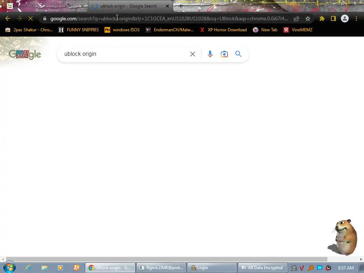Click the site lock icon
The height and width of the screenshot is (273, 364).
[x=44, y=18]
